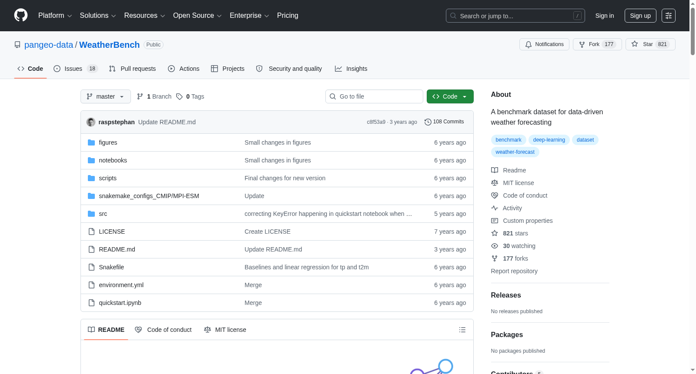Click Report repository link
The height and width of the screenshot is (374, 696).
514,271
